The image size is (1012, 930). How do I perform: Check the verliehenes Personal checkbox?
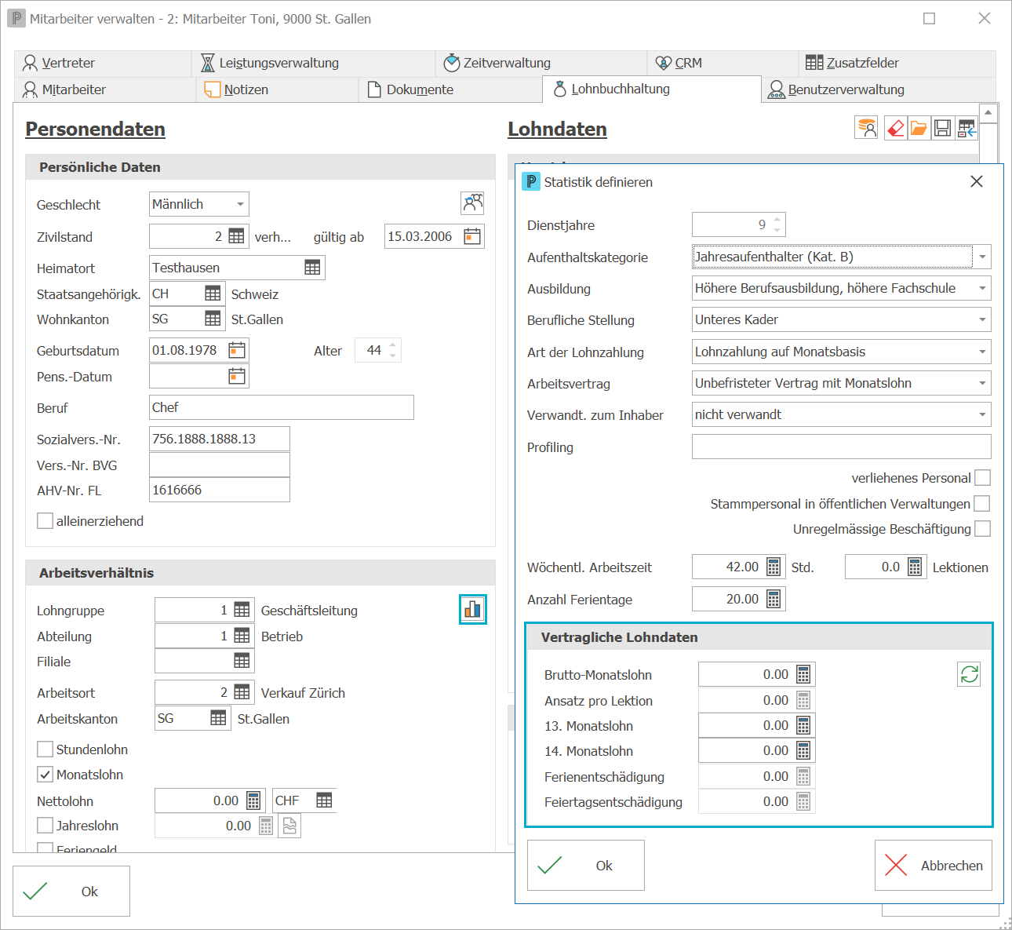[982, 478]
